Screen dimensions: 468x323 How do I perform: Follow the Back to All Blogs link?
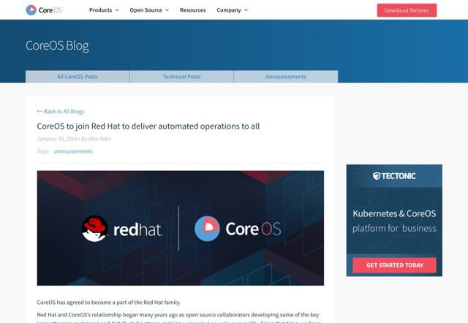(x=61, y=111)
